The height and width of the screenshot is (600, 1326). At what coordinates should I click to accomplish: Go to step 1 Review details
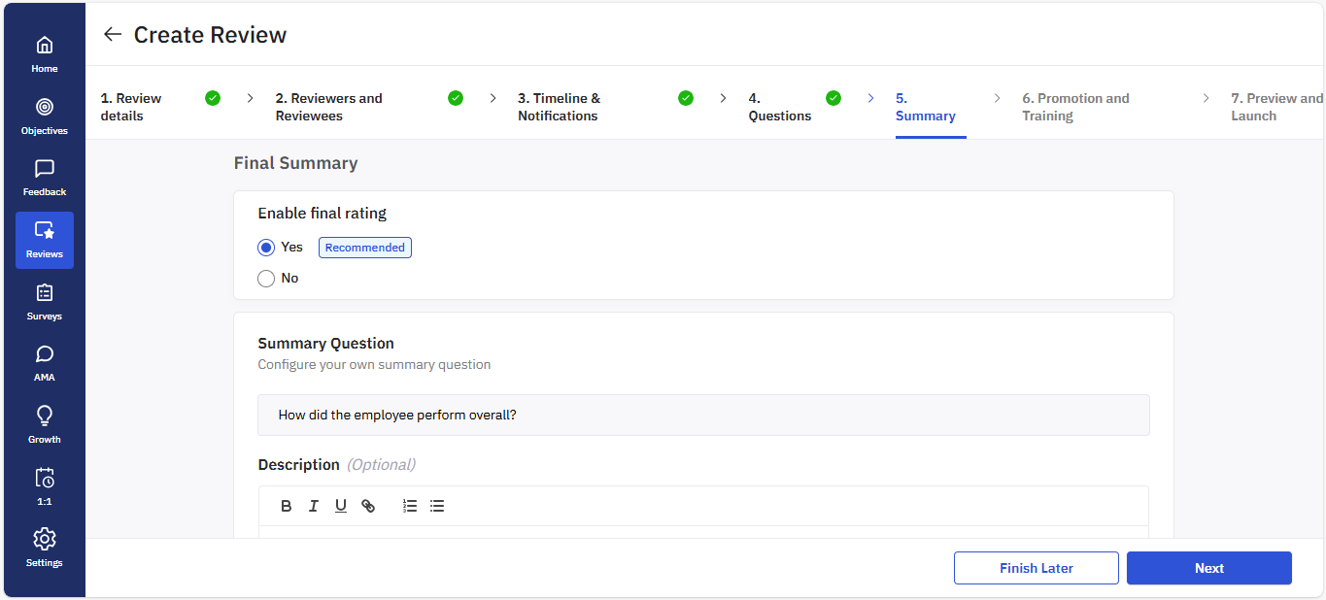pyautogui.click(x=131, y=107)
